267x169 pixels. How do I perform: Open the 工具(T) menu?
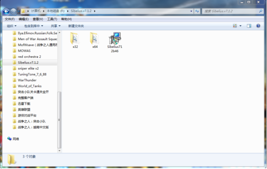point(52,19)
